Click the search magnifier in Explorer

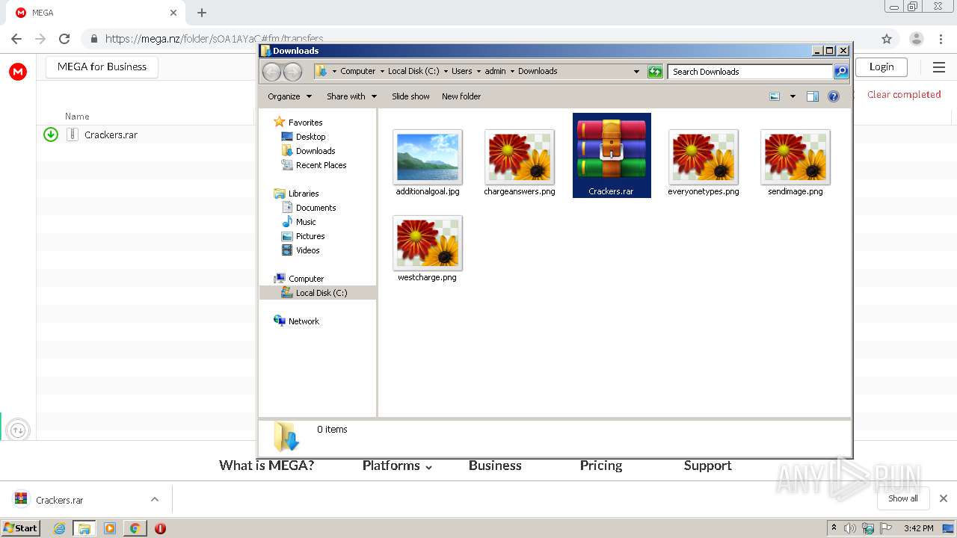841,72
